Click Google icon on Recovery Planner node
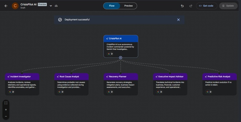 109,92
